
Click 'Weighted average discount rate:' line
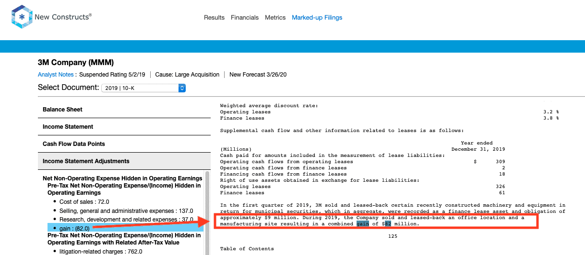click(269, 106)
